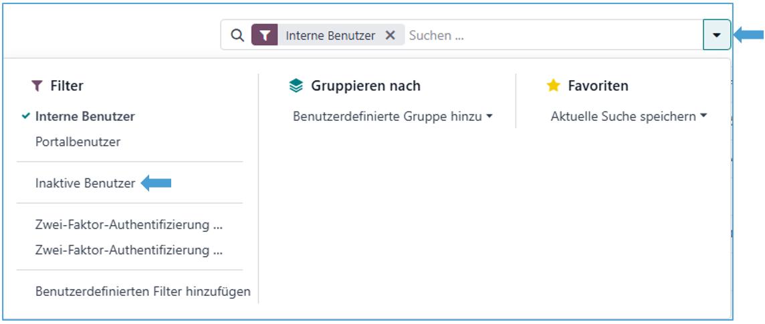Click the blue arrow pointing at Inaktive Benutzer
This screenshot has height=324, width=765.
[156, 183]
